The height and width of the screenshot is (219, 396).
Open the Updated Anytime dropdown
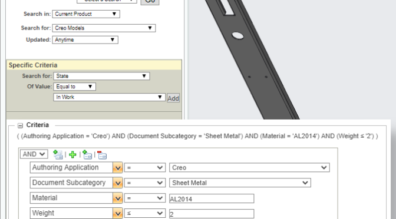pos(85,39)
